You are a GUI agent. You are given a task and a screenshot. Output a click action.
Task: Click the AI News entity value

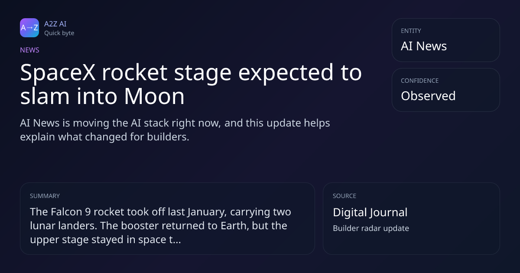tap(424, 46)
